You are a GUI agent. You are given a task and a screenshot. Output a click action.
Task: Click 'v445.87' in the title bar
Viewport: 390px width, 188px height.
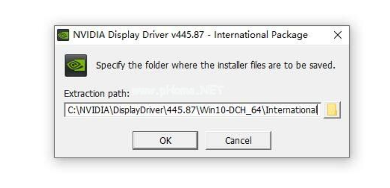tap(188, 35)
